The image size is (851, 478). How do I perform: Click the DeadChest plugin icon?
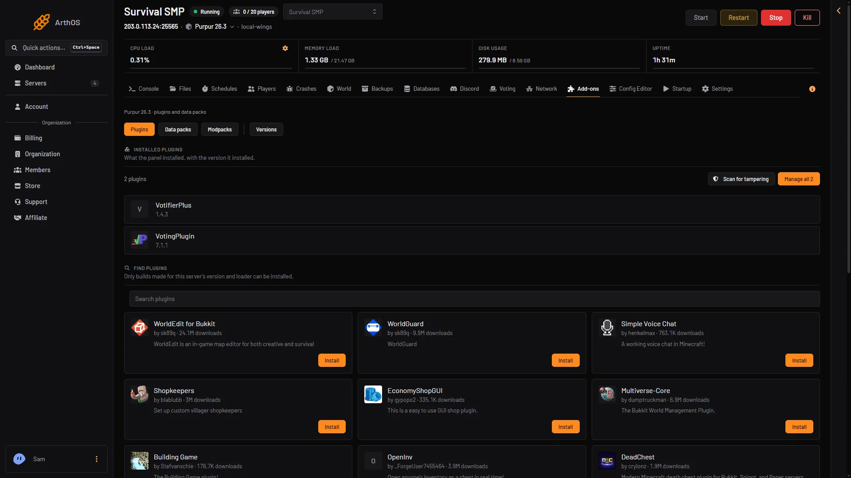tap(607, 461)
